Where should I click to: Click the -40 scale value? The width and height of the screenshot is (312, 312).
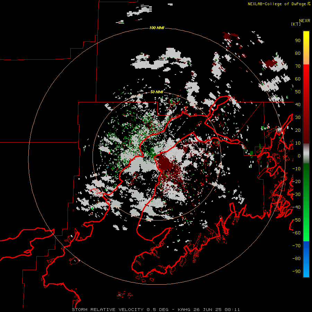[x=296, y=207]
